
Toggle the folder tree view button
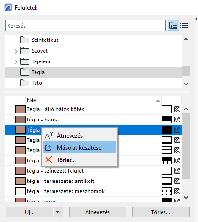tap(173, 25)
